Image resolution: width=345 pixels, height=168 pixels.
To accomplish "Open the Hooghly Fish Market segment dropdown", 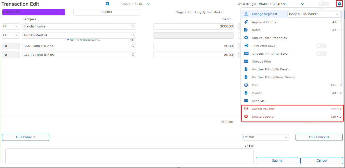I will (x=313, y=14).
